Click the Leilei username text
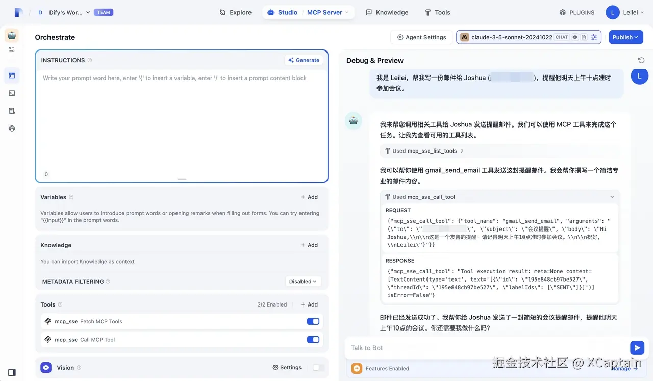The width and height of the screenshot is (653, 381). (x=631, y=12)
